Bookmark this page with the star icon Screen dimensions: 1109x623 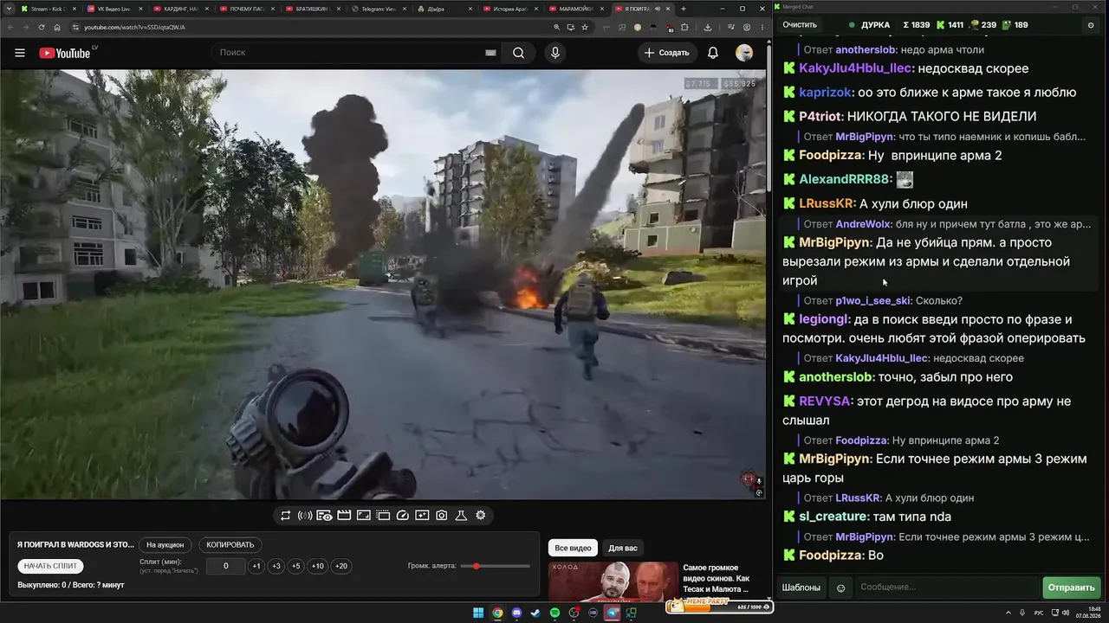coord(585,27)
